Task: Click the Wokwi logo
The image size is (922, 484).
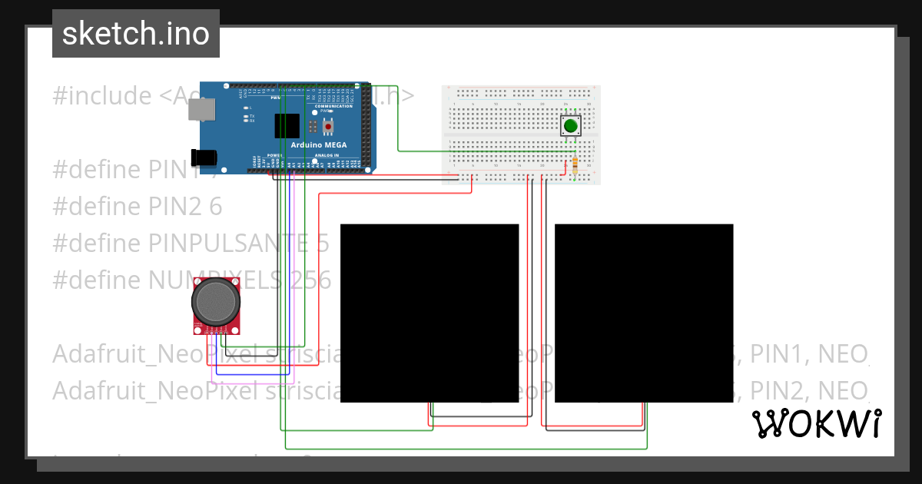Action: coord(817,425)
